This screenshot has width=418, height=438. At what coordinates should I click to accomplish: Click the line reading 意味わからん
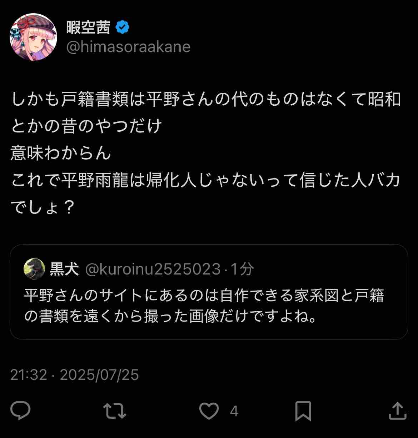[61, 153]
